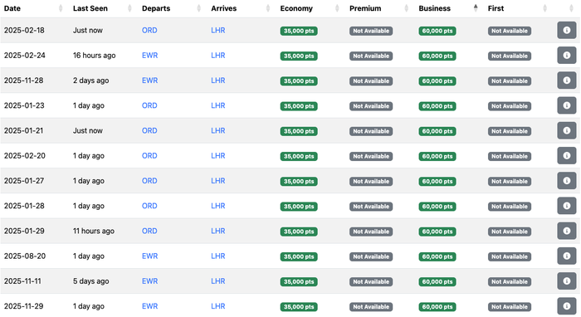This screenshot has height=317, width=581.
Task: Sort by the Departs column header
Action: pyautogui.click(x=156, y=8)
